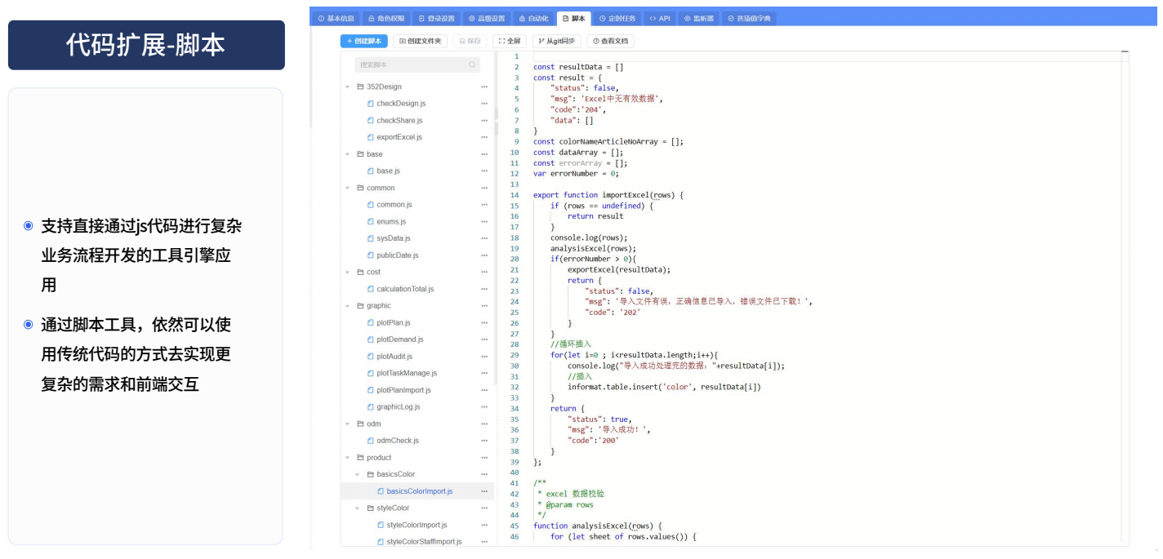Image resolution: width=1163 pixels, height=559 pixels.
Task: Collapse the 352Design folder
Action: [348, 87]
